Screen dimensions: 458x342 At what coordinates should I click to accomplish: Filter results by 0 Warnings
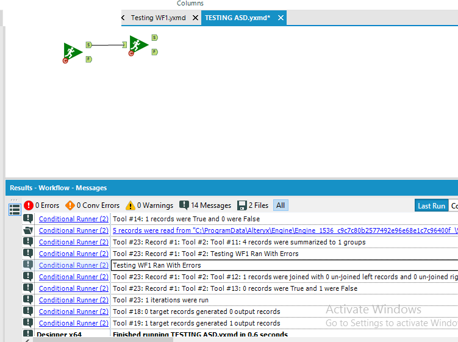coord(149,205)
